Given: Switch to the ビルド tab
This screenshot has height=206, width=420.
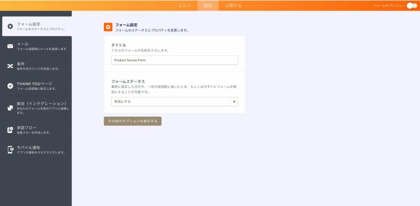Looking at the screenshot, I should [x=185, y=6].
